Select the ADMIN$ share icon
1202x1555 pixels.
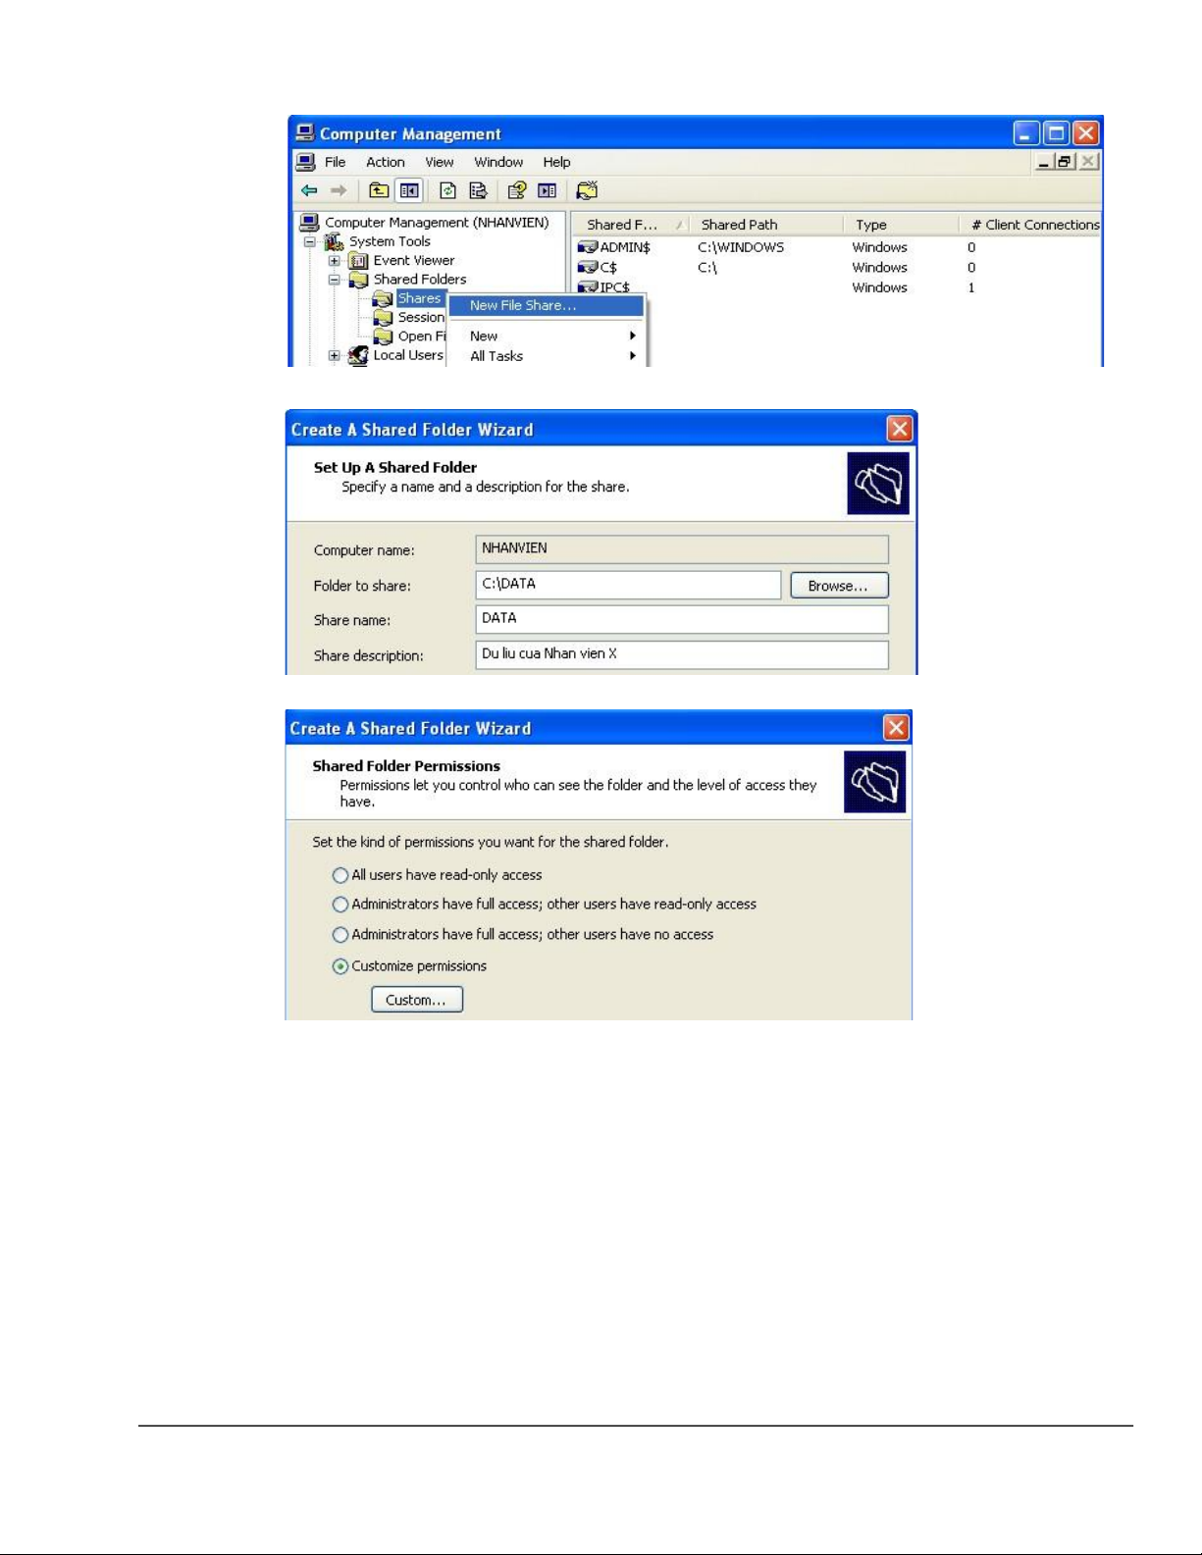click(x=588, y=247)
